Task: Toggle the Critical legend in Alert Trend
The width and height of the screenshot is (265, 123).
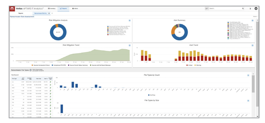Action: point(189,65)
